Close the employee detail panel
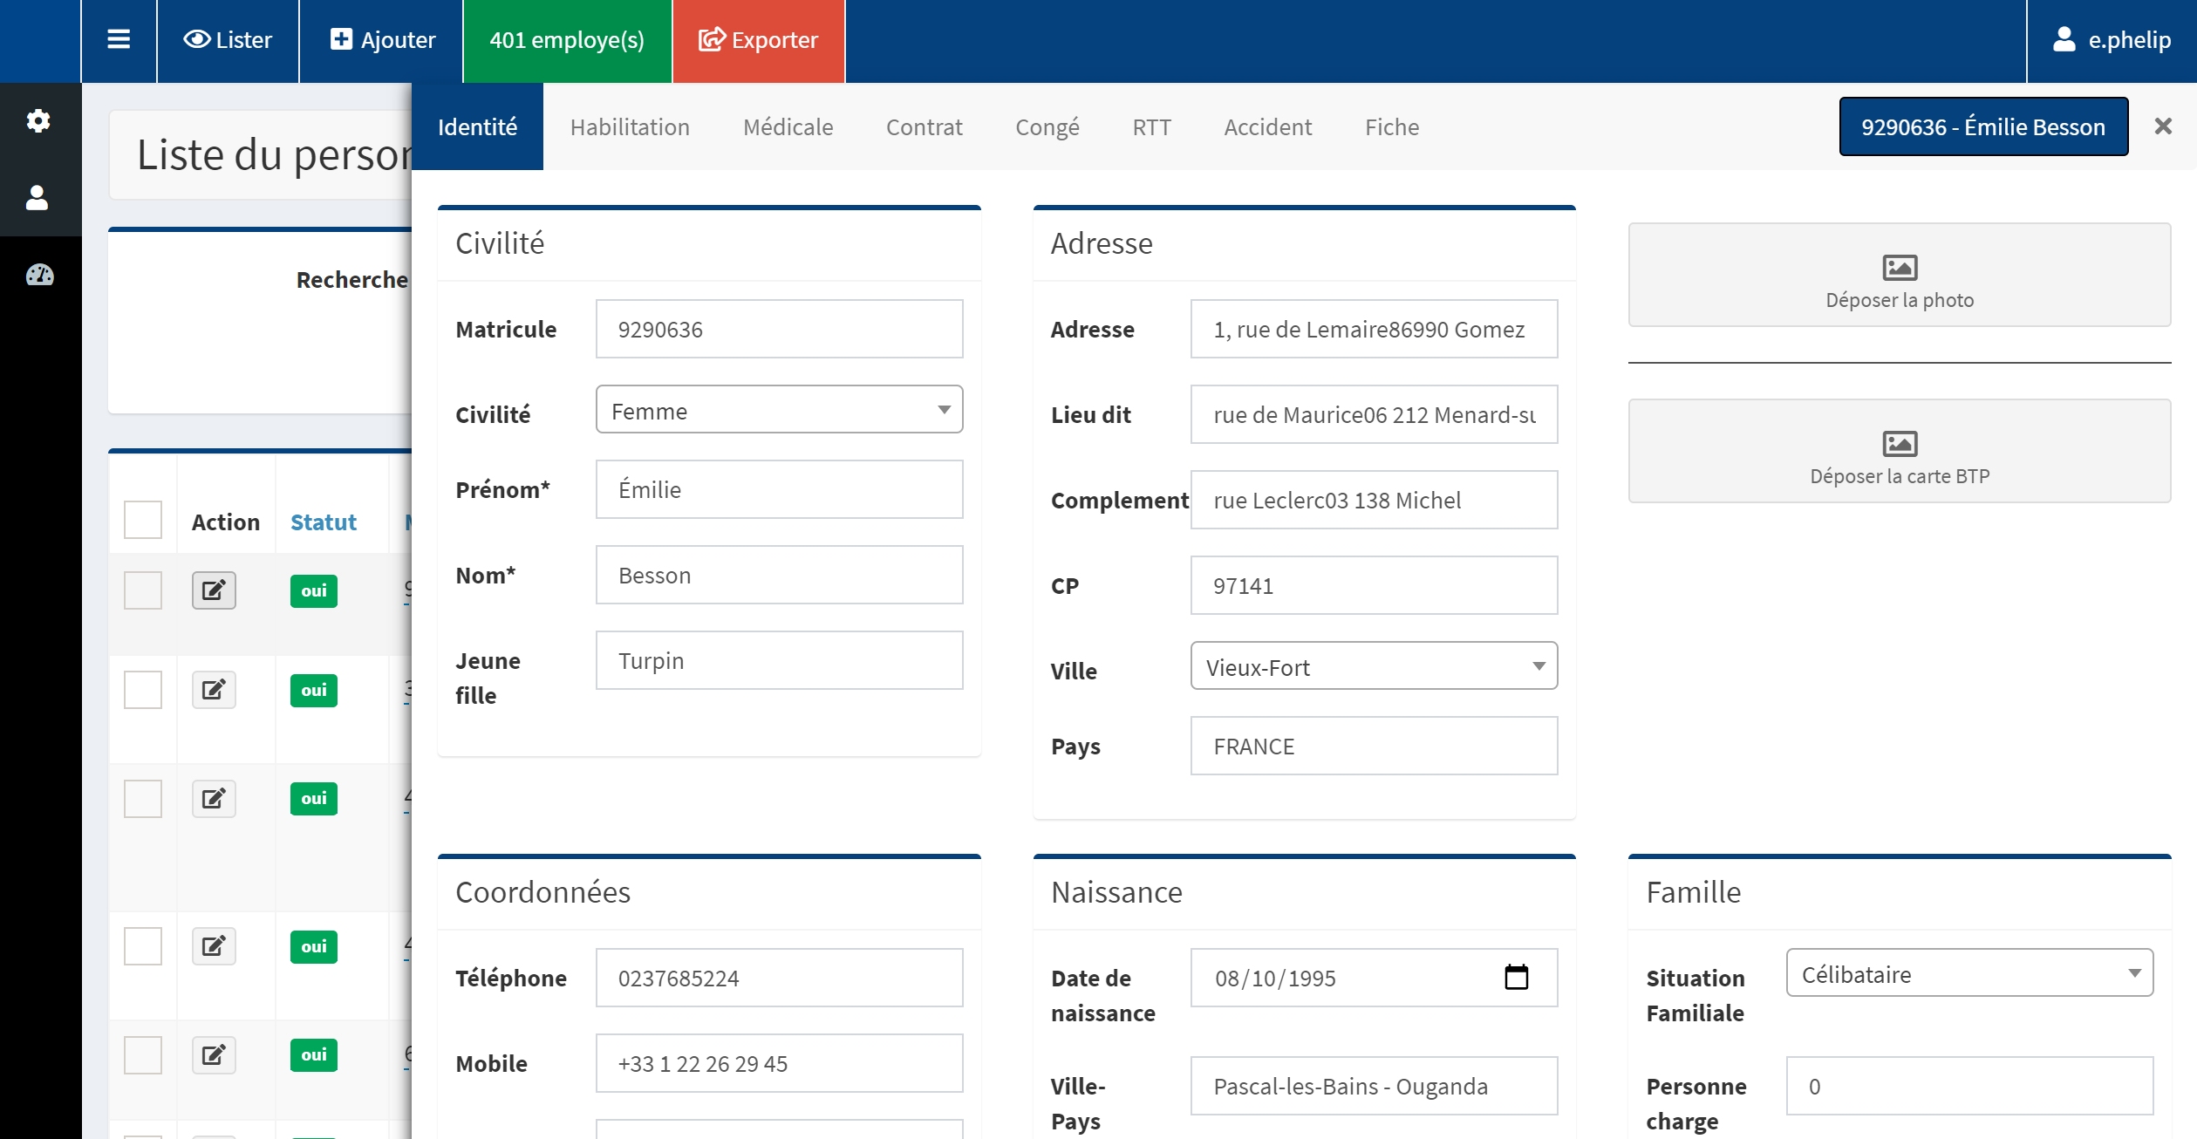 tap(2163, 126)
